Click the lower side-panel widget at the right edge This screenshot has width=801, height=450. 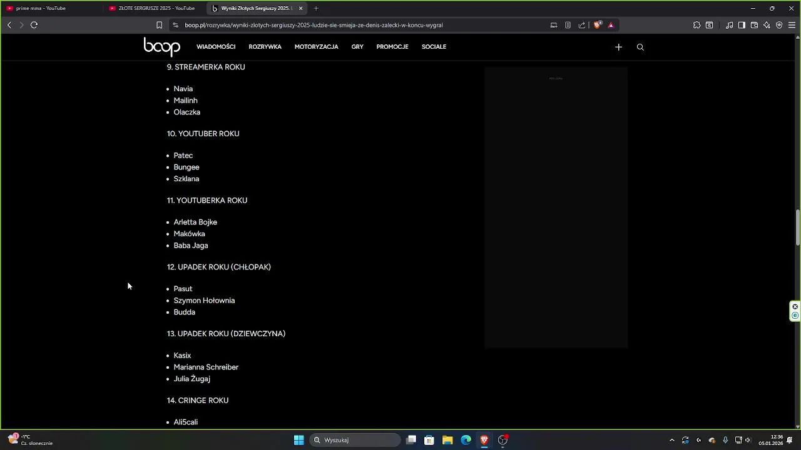point(795,316)
